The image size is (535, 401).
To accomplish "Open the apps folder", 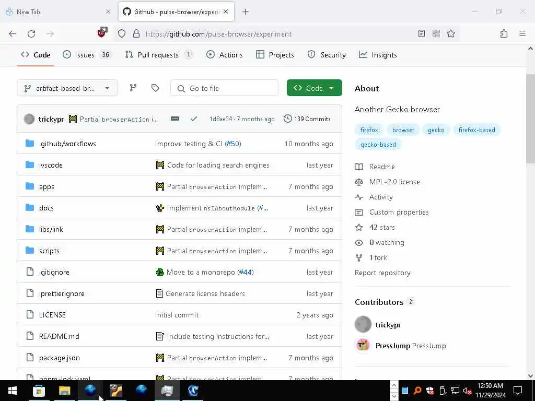I will 46,187.
